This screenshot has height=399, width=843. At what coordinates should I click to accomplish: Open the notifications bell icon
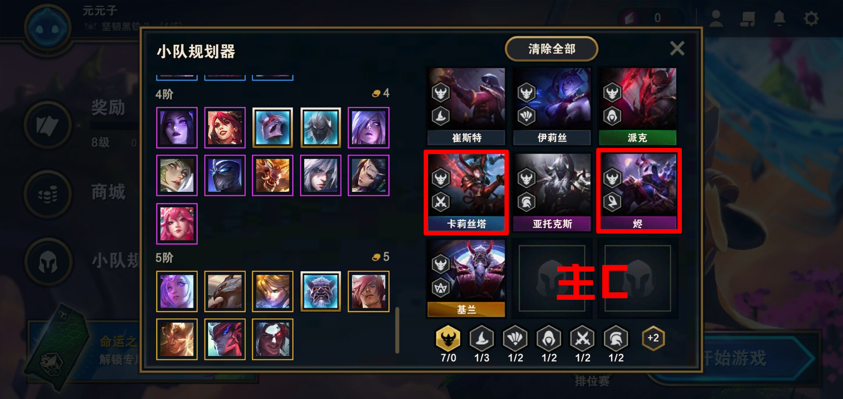(779, 18)
